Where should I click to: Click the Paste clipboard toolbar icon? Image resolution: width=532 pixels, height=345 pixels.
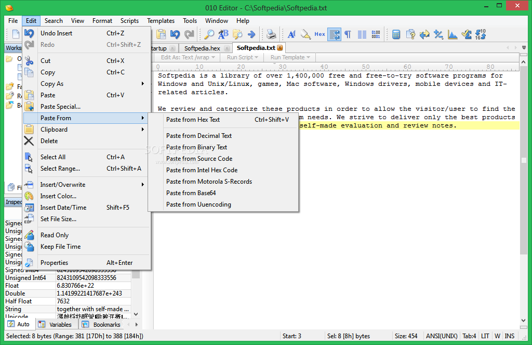coord(161,34)
